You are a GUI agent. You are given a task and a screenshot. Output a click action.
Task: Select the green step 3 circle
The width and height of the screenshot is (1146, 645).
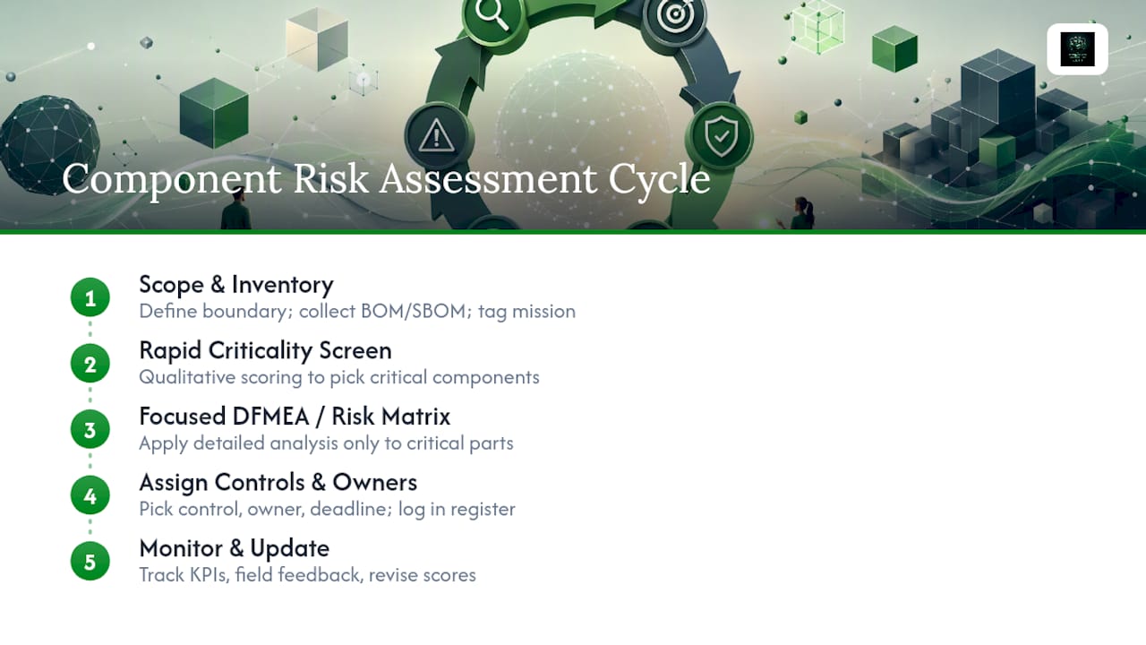[90, 430]
